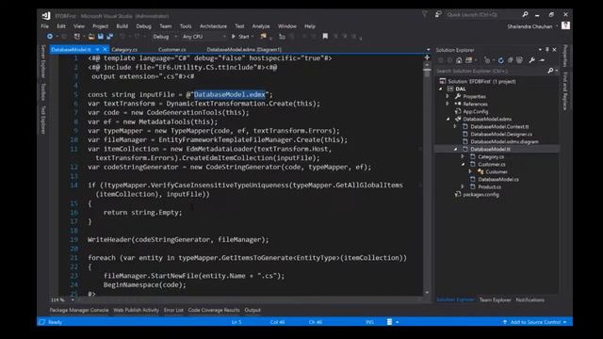Open the Architecture menu
The height and width of the screenshot is (339, 603).
coord(213,26)
